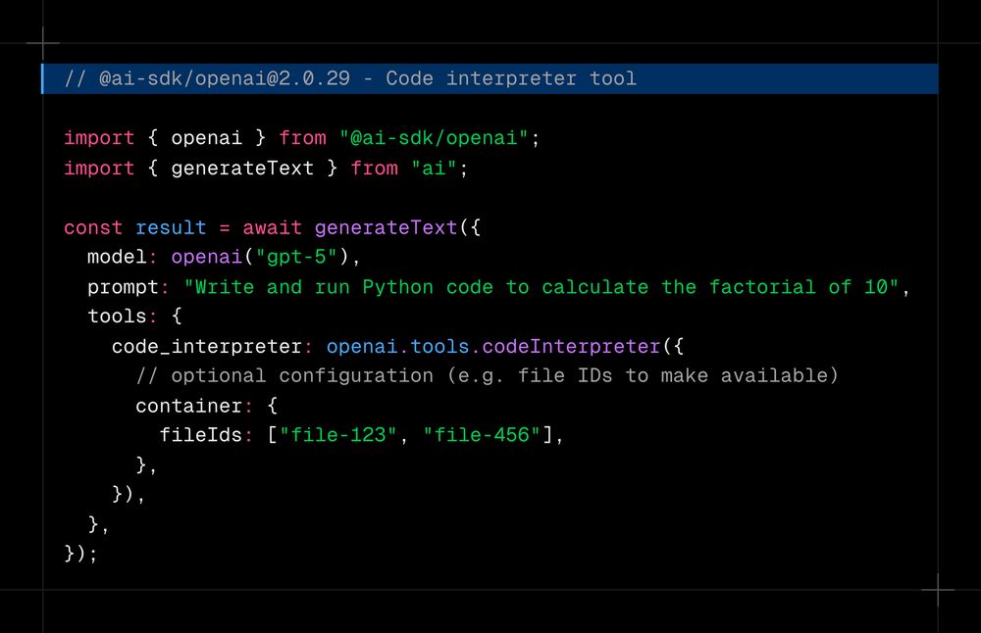
Task: Select the const keyword starting the declaration
Action: click(93, 226)
